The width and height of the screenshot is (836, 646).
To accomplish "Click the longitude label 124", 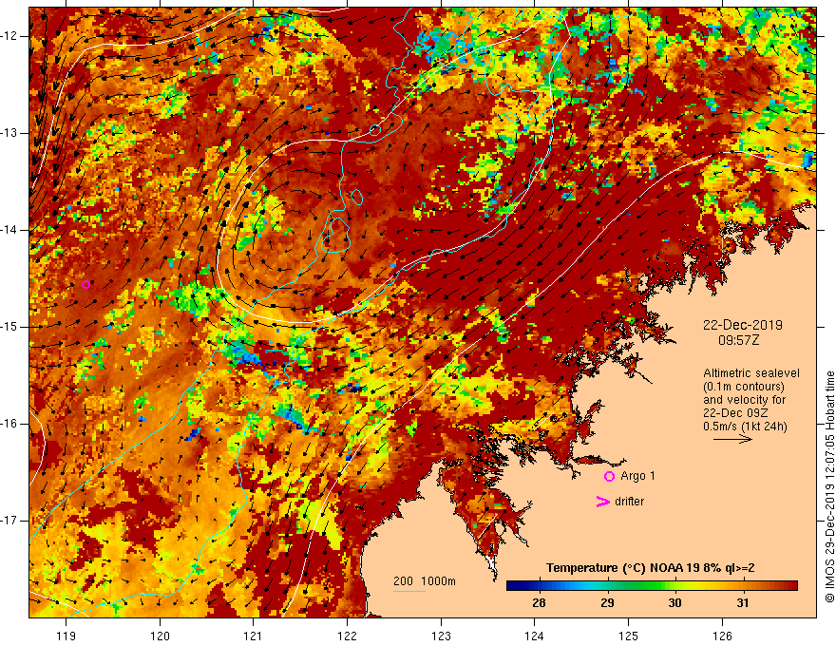I will coord(535,636).
